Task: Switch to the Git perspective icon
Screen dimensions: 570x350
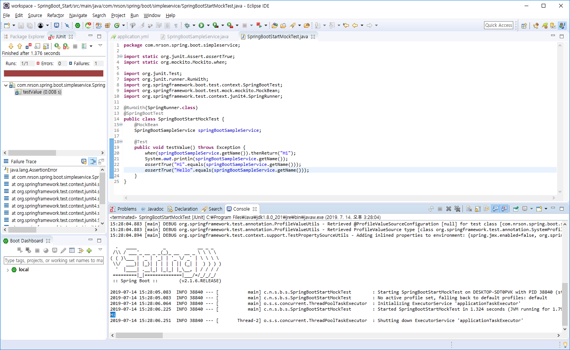Action: pos(553,26)
